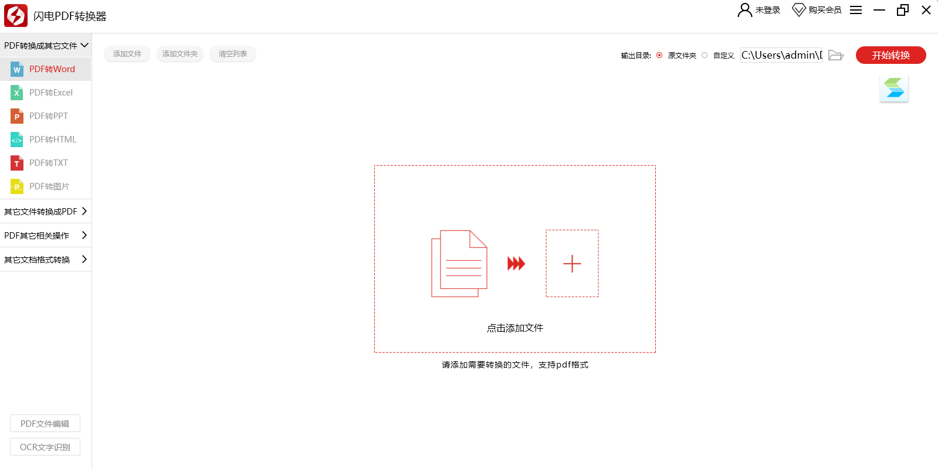The image size is (938, 469).
Task: Click the 闪电PDF转换器 app logo
Action: [16, 16]
